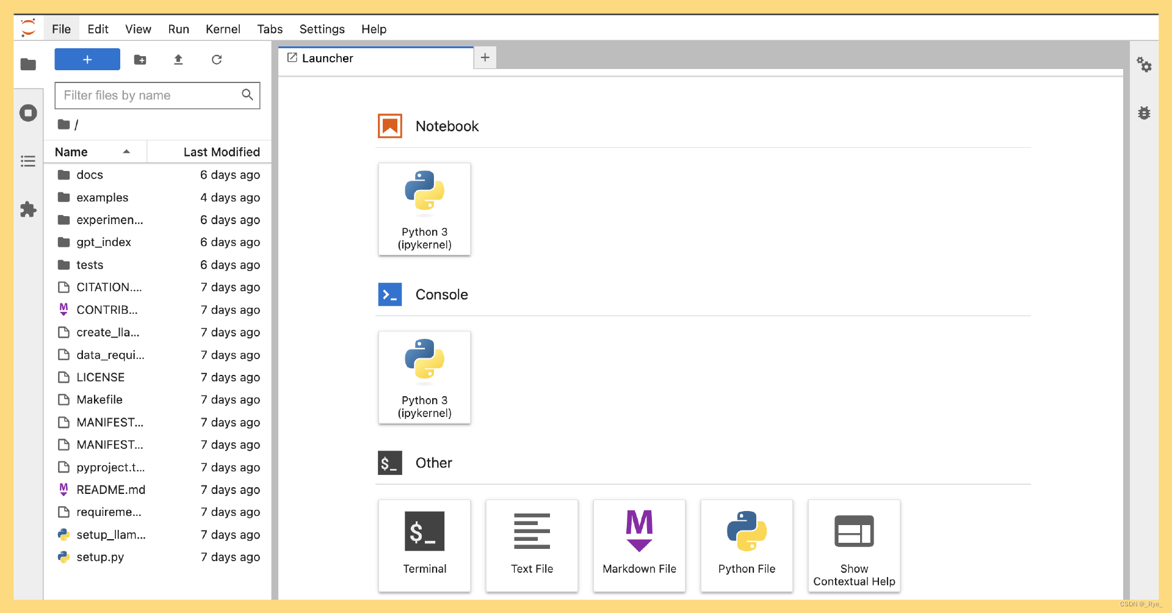Open the File menu
This screenshot has height=613, width=1172.
[x=61, y=29]
